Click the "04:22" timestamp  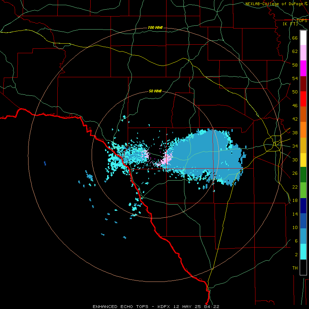tap(212, 307)
